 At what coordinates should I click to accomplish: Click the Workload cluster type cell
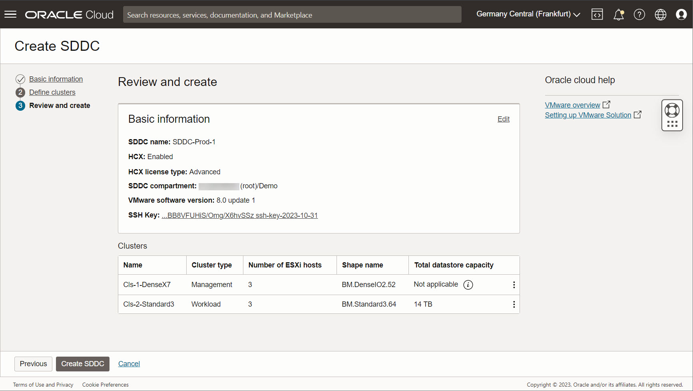tap(206, 304)
